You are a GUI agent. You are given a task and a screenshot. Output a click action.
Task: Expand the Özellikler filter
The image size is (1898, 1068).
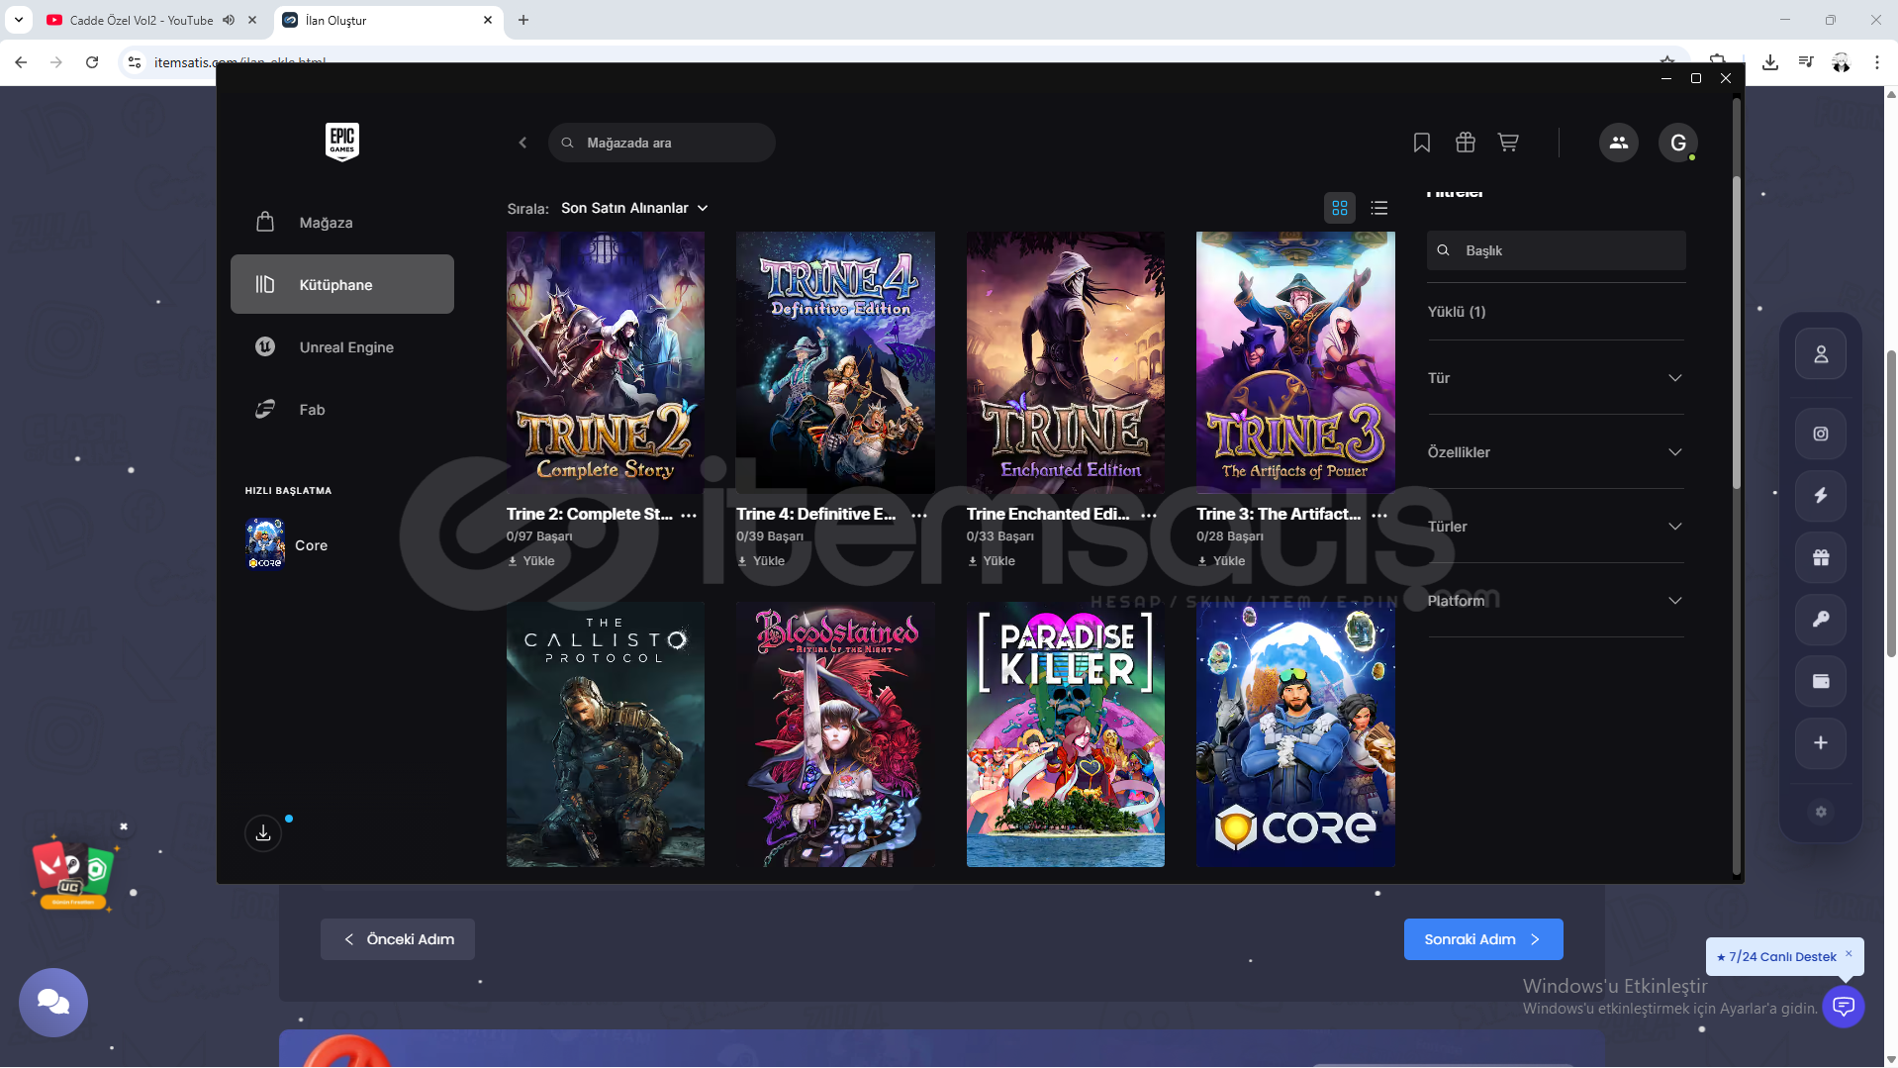point(1556,452)
